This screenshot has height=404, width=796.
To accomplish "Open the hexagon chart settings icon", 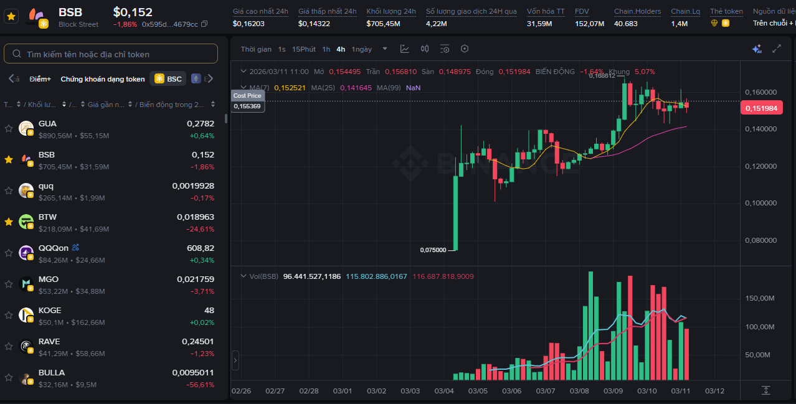I will click(x=465, y=49).
